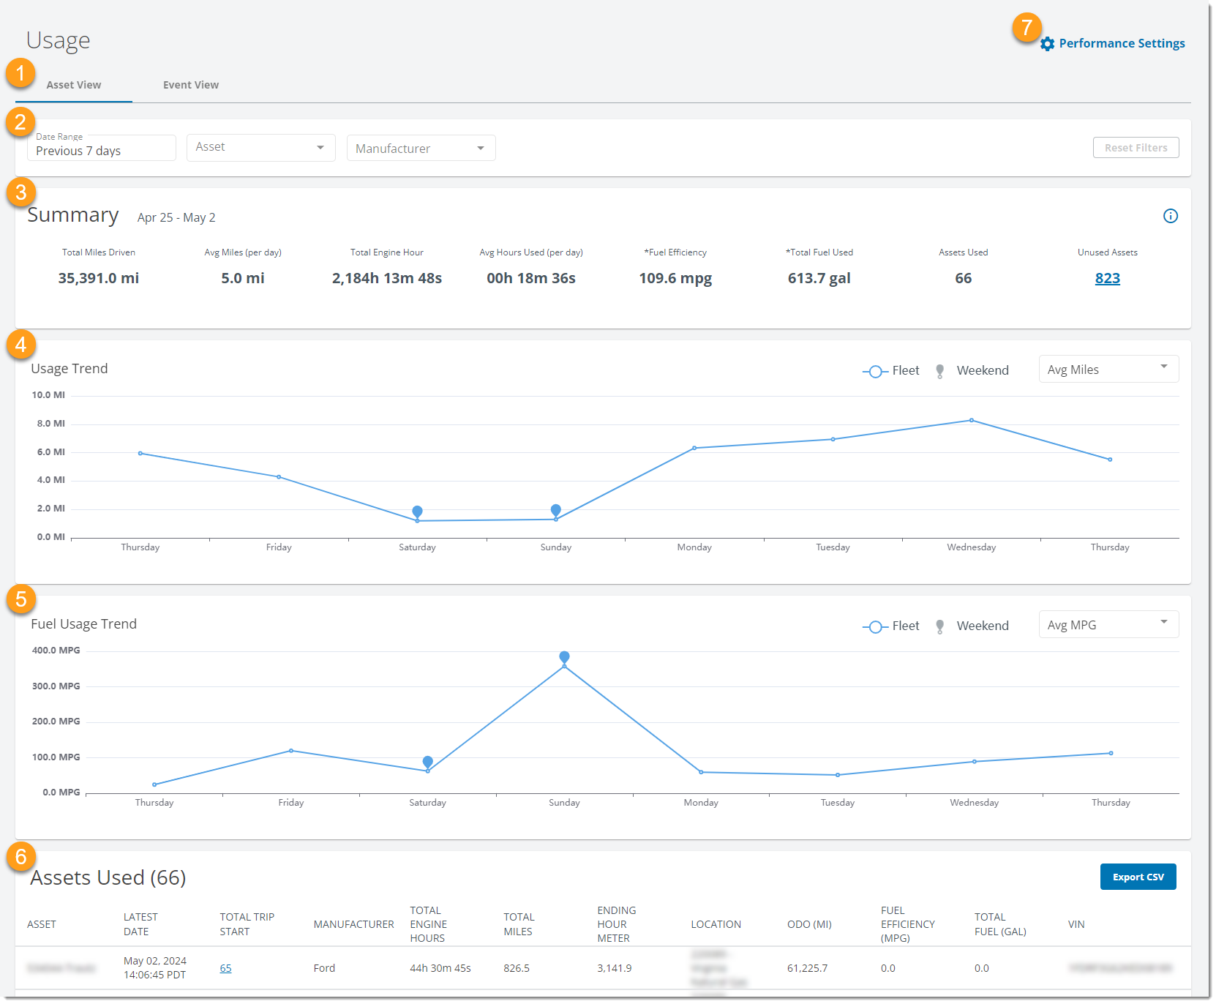Toggle Fleet legend in Usage Trend
This screenshot has height=1004, width=1216.
pyautogui.click(x=891, y=371)
